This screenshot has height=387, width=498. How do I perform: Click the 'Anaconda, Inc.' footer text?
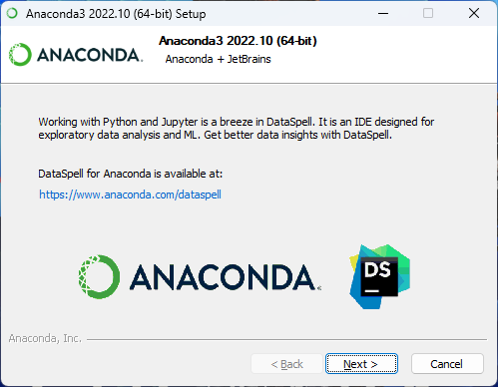click(x=45, y=338)
